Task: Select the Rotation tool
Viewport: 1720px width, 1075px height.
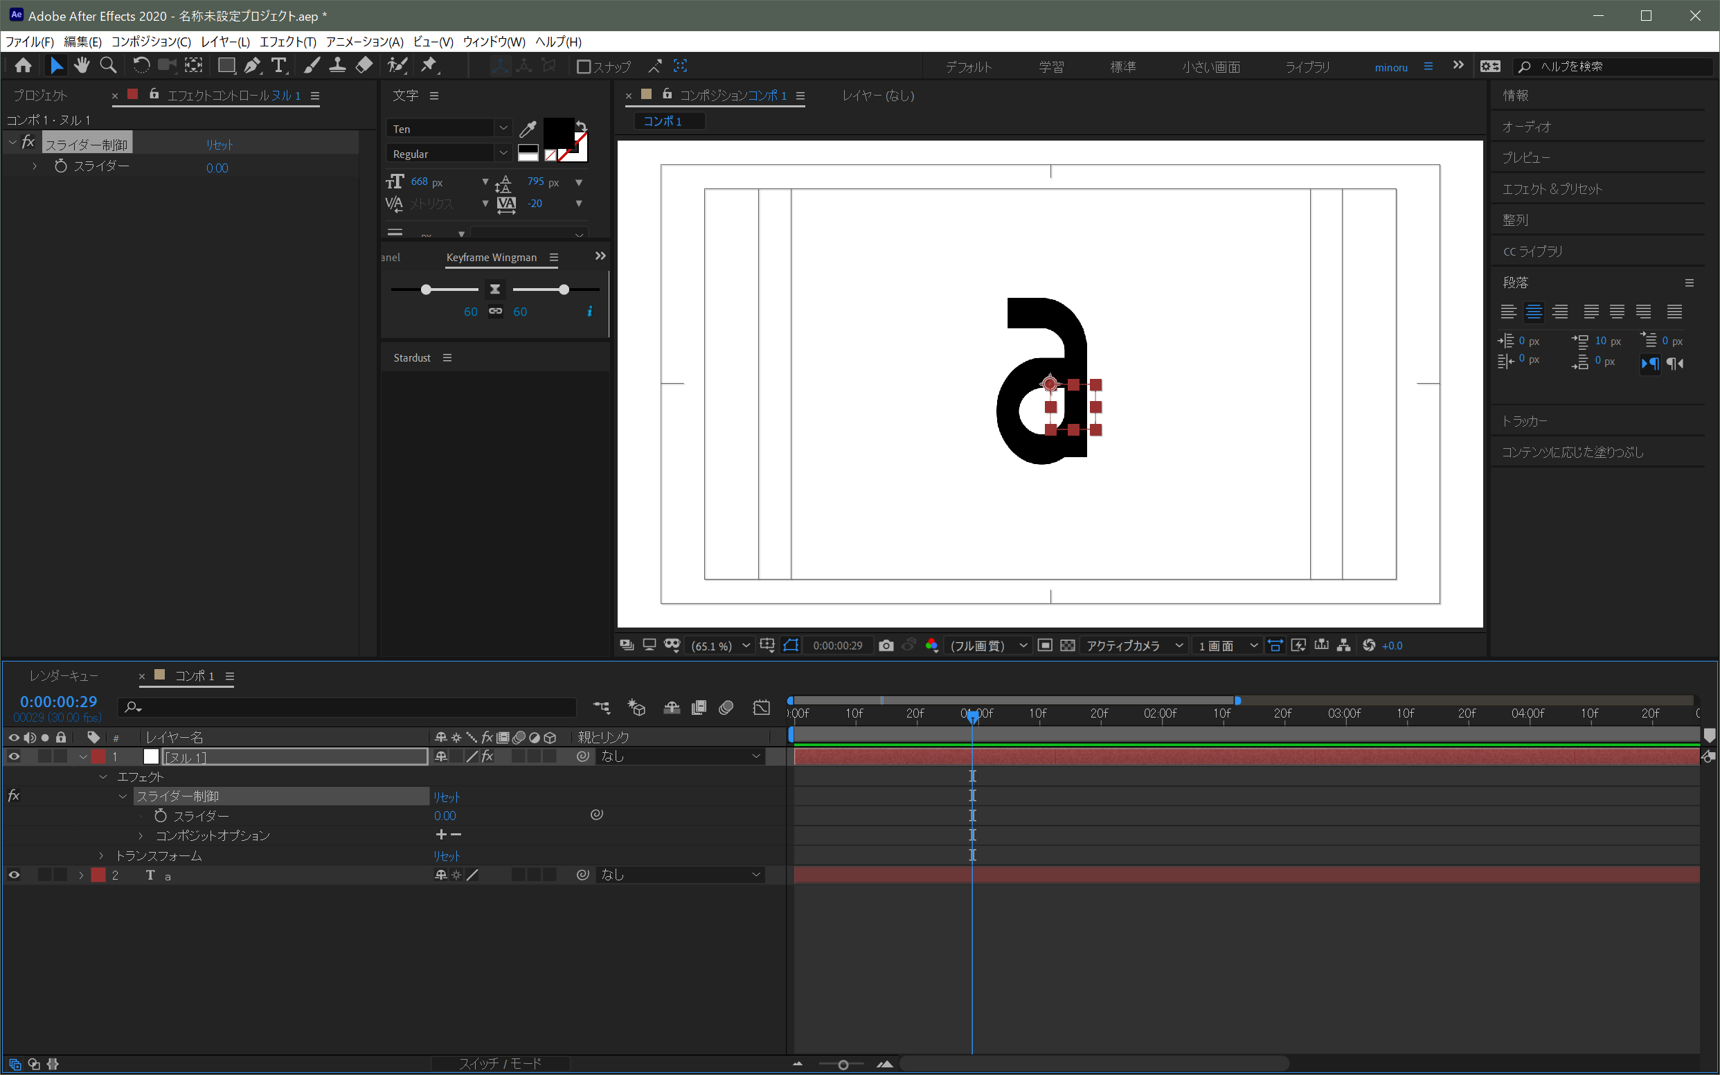Action: pos(141,66)
